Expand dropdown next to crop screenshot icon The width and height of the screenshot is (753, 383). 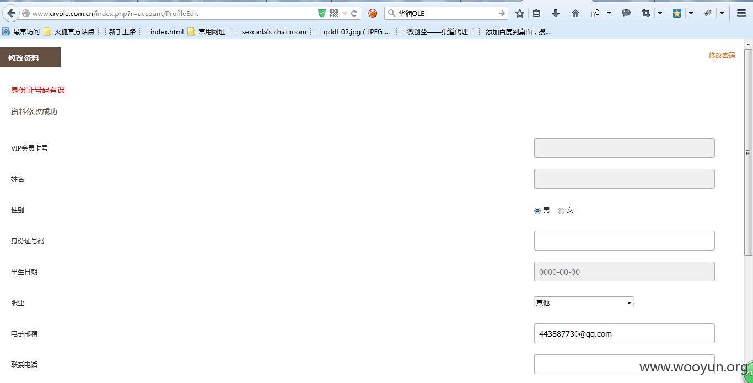point(660,13)
